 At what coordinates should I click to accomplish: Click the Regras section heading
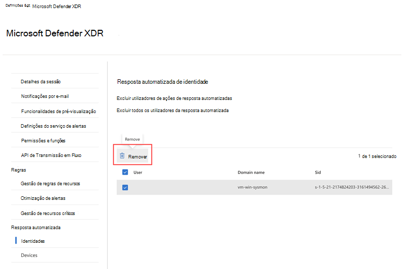(19, 170)
